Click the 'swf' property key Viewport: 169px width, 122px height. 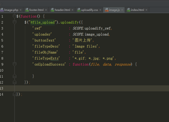pos(37,28)
